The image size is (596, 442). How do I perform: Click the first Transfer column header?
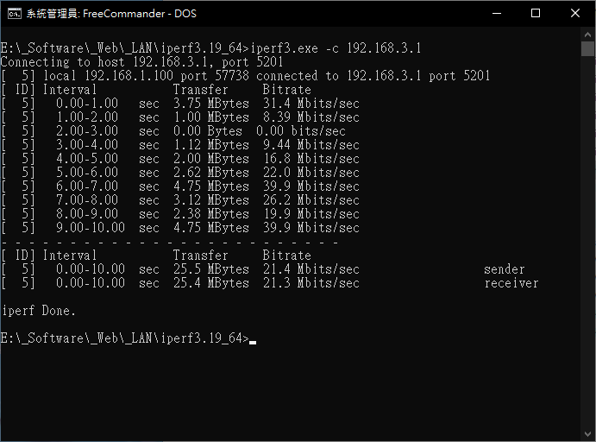[x=200, y=90]
